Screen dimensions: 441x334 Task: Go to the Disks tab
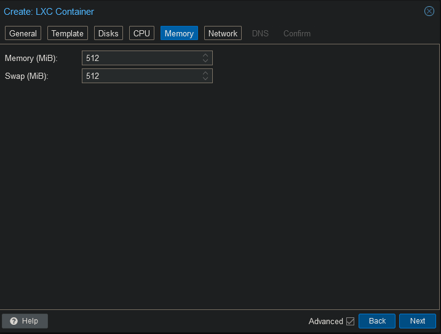click(x=108, y=33)
